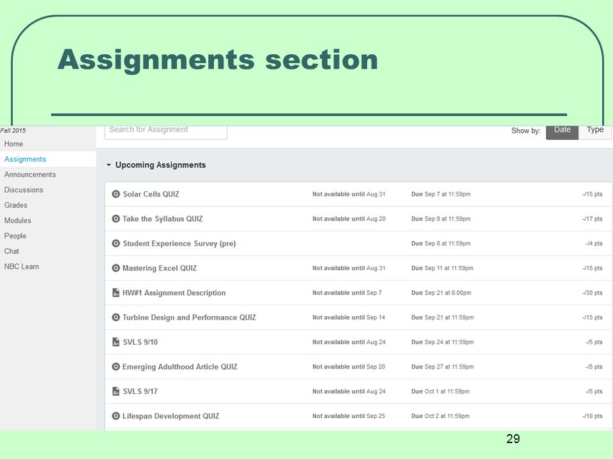
Task: Click the assignment icon beside SVLS 9/17
Action: (x=116, y=391)
